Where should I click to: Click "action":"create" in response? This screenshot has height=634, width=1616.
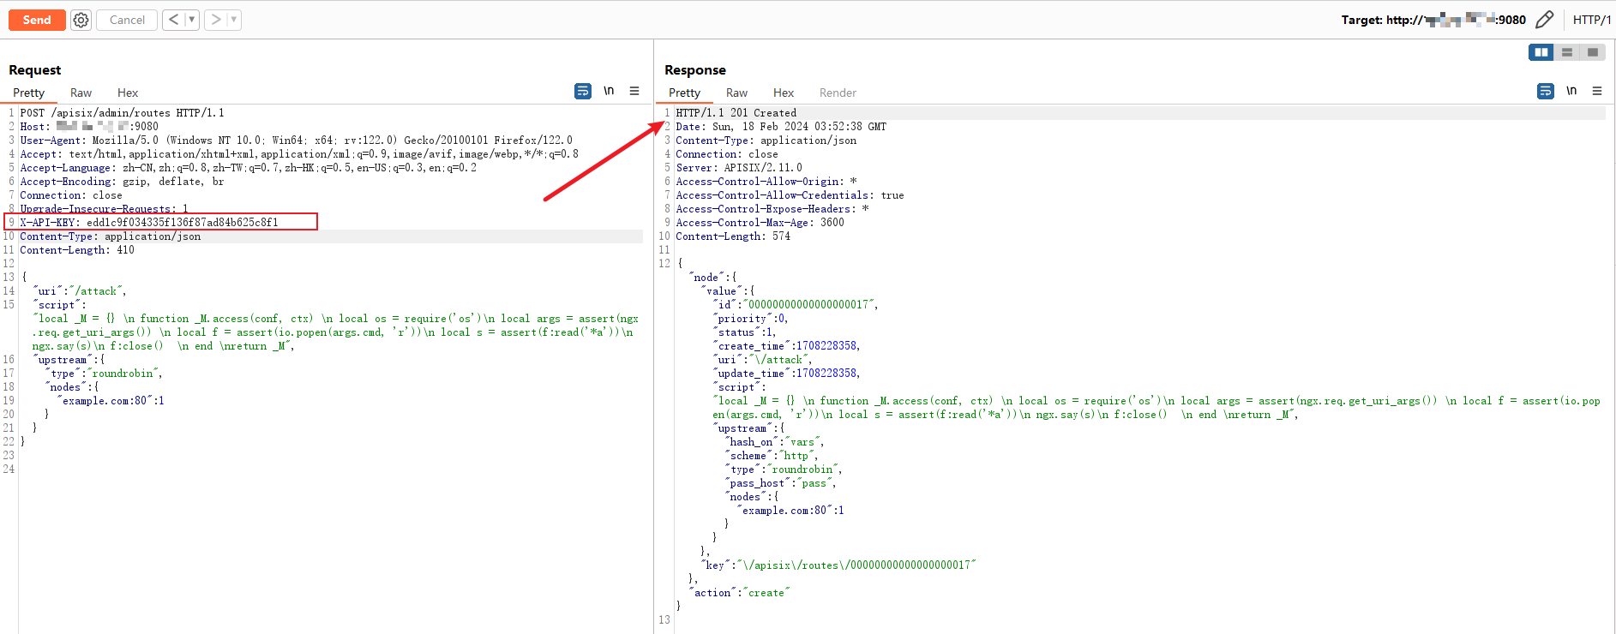(x=739, y=593)
